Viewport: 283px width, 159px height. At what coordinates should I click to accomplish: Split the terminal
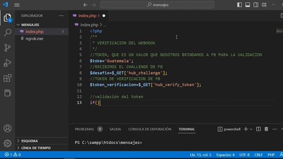[258, 129]
